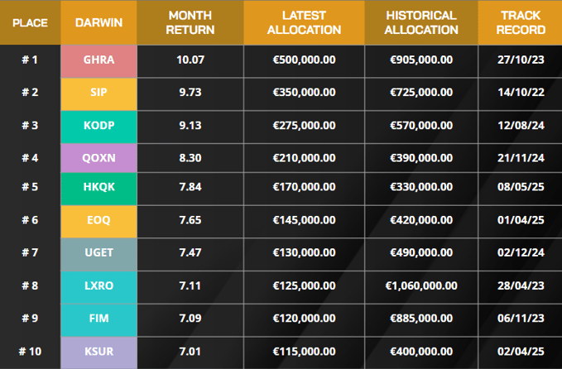Click the KSUR darwin badge
Screen dimensions: 562x369
[98, 351]
